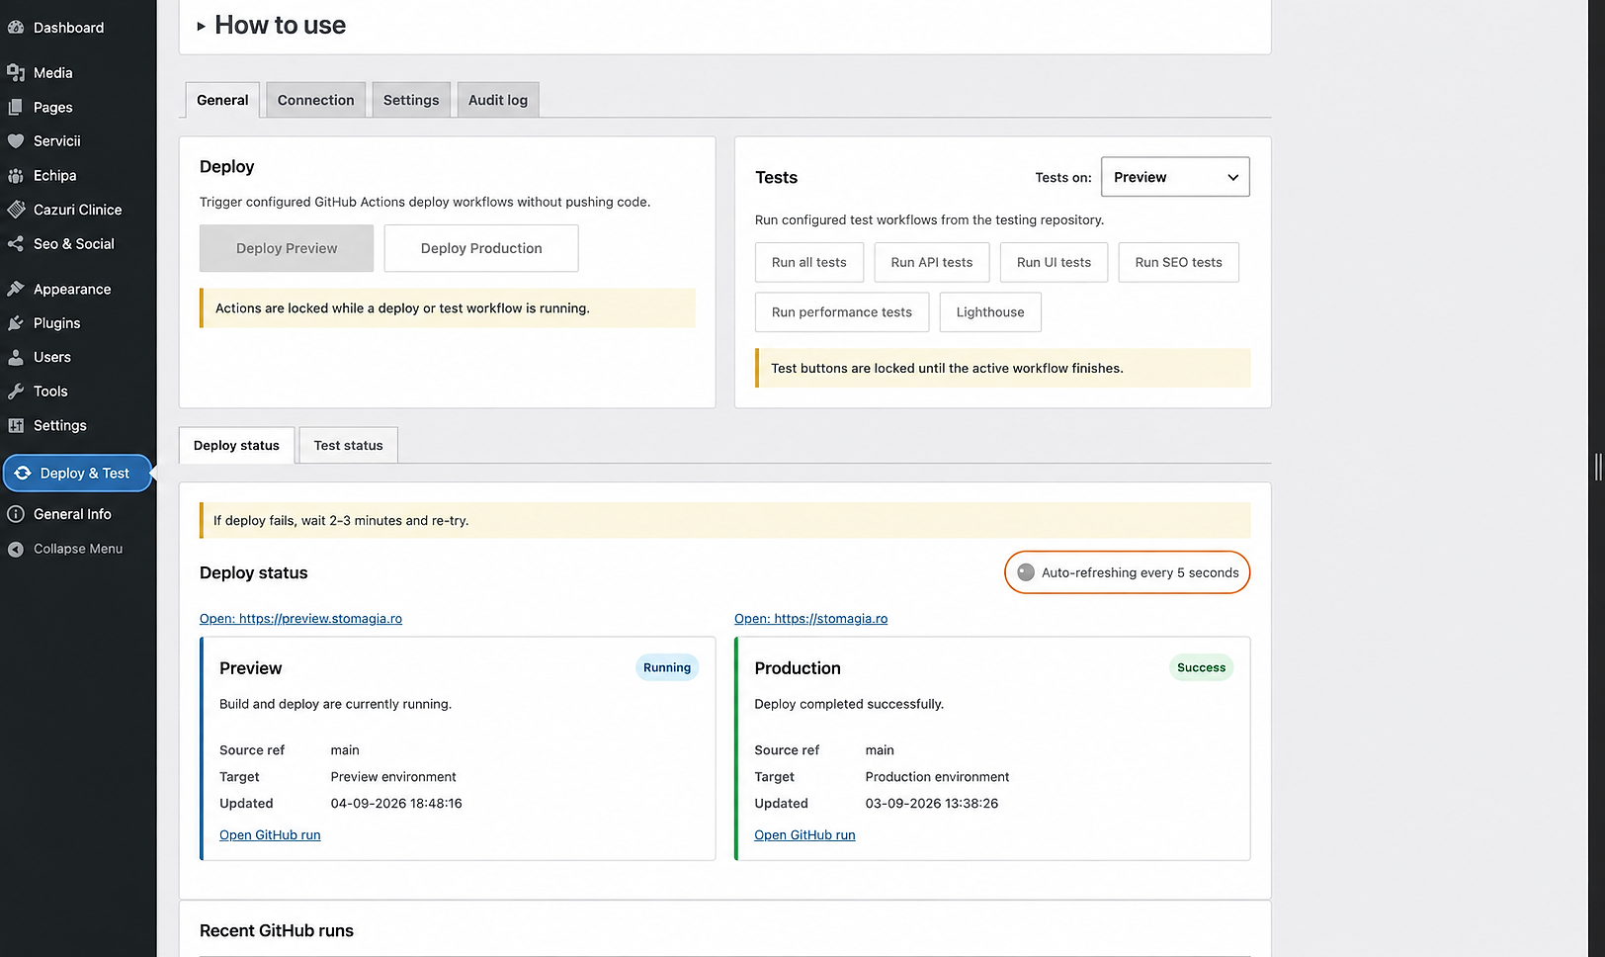Click the Media icon in sidebar

[x=16, y=73]
